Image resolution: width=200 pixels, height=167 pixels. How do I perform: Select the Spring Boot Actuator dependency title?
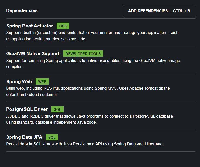[30, 26]
